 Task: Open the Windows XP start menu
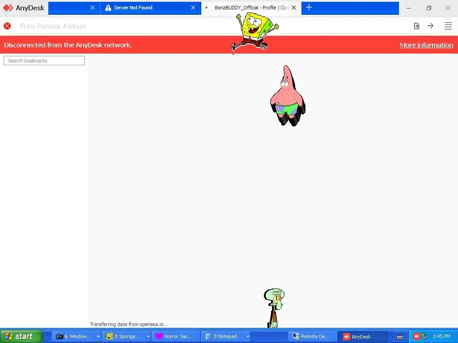(21, 336)
